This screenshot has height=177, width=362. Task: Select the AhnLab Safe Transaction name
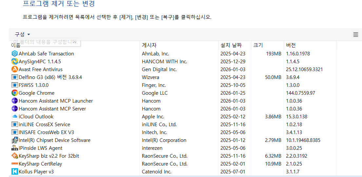[x=47, y=54]
